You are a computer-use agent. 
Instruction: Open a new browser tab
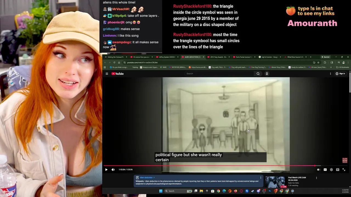[x=310, y=57]
